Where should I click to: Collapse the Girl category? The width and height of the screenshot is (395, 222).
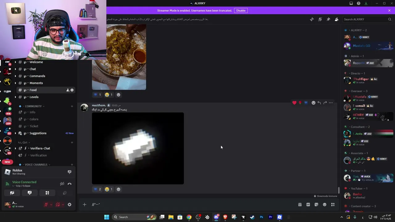tap(23, 142)
